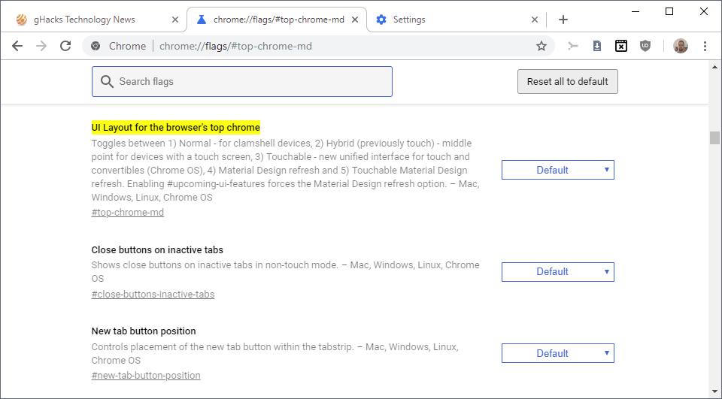The height and width of the screenshot is (399, 722).
Task: Click the scrollbar up arrow
Action: pyautogui.click(x=714, y=67)
